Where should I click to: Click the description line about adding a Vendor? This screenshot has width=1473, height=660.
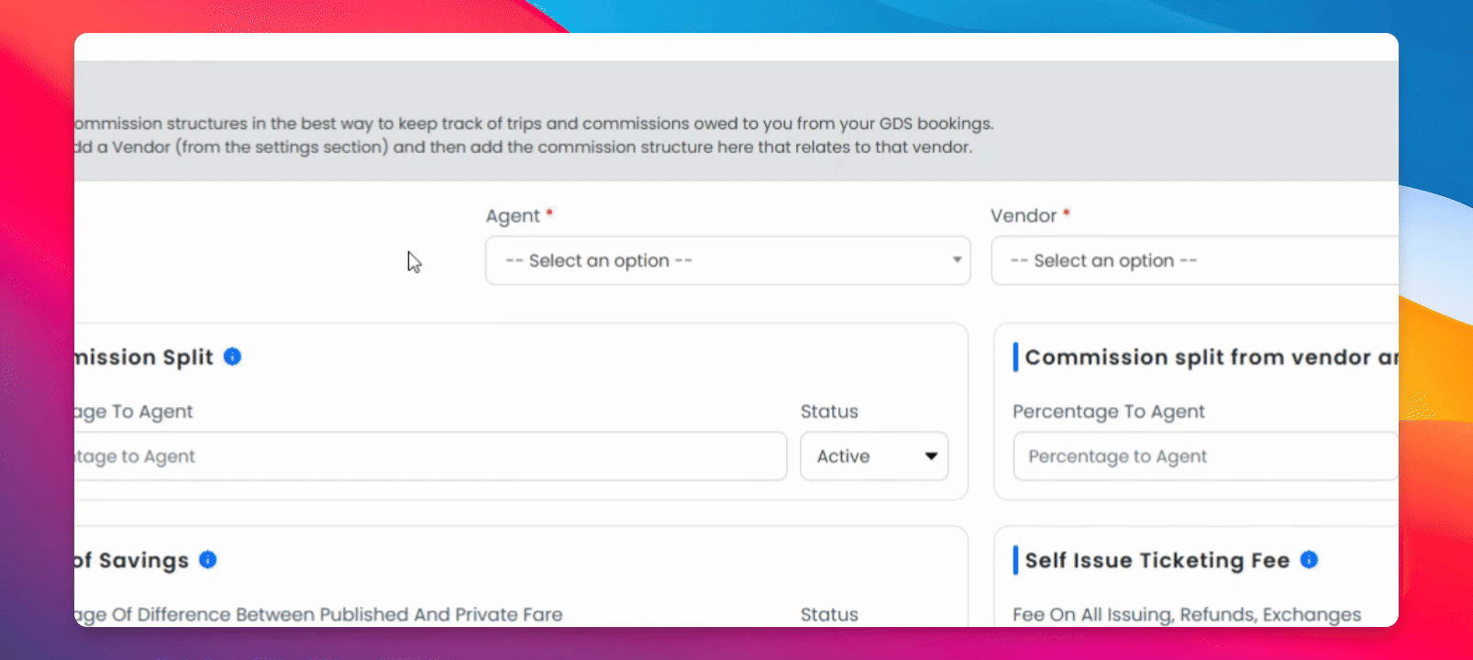coord(523,147)
